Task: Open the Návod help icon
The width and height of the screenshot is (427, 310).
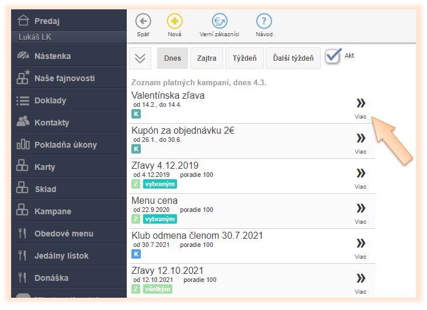Action: pyautogui.click(x=264, y=22)
